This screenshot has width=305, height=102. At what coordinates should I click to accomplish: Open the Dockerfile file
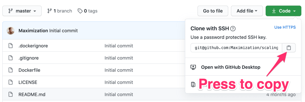tap(29, 70)
